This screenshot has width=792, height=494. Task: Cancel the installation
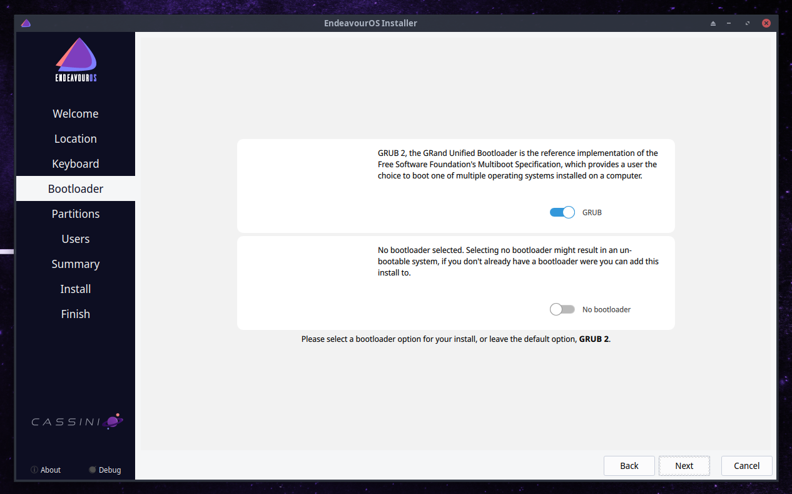(747, 465)
